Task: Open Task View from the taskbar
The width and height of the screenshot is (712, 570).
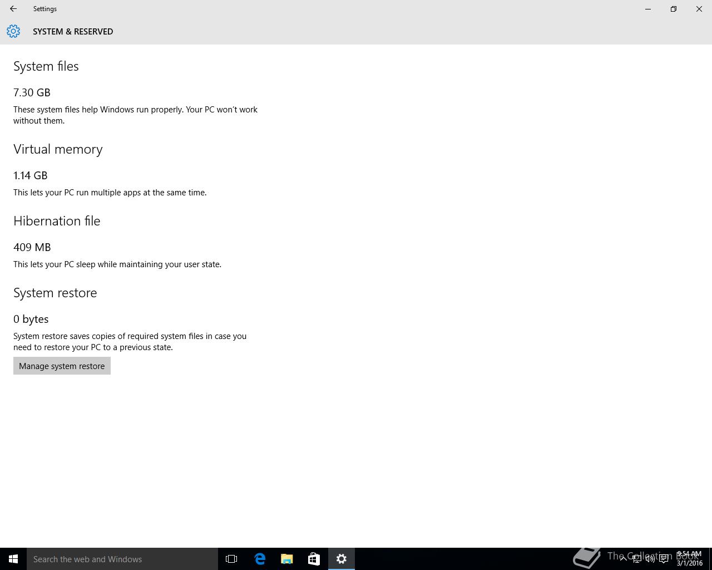Action: (x=231, y=559)
